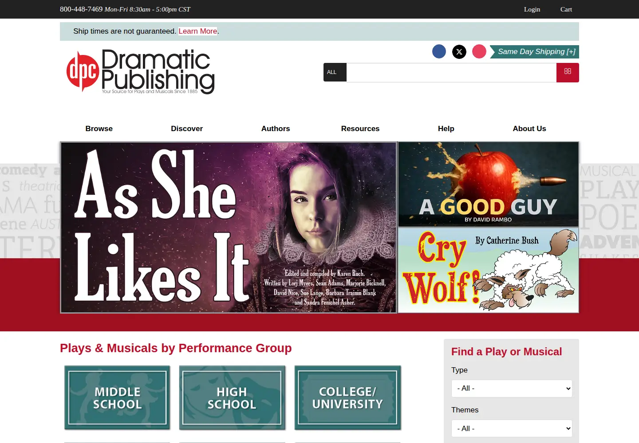
Task: Select the College/University performance group
Action: [347, 398]
